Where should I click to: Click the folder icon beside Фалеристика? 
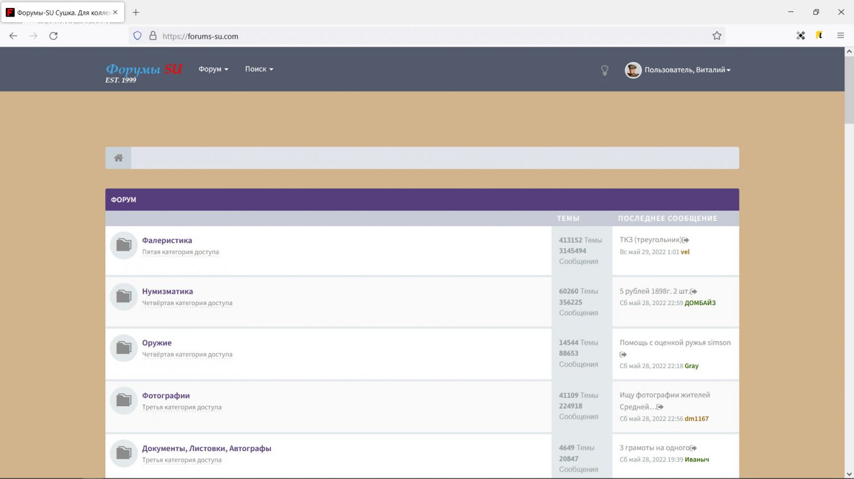[x=124, y=245]
